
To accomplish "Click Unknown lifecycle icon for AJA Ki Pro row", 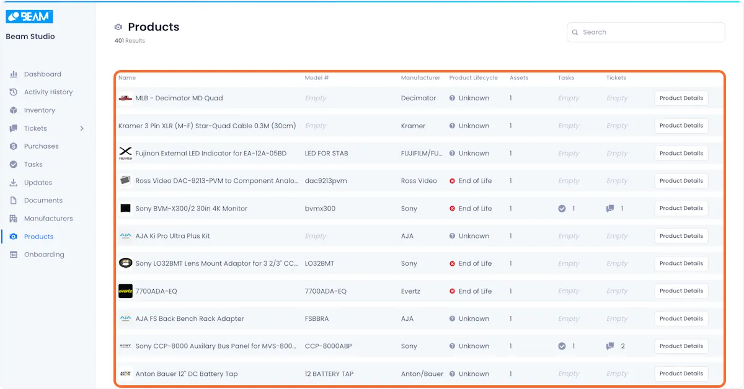I will pyautogui.click(x=453, y=236).
